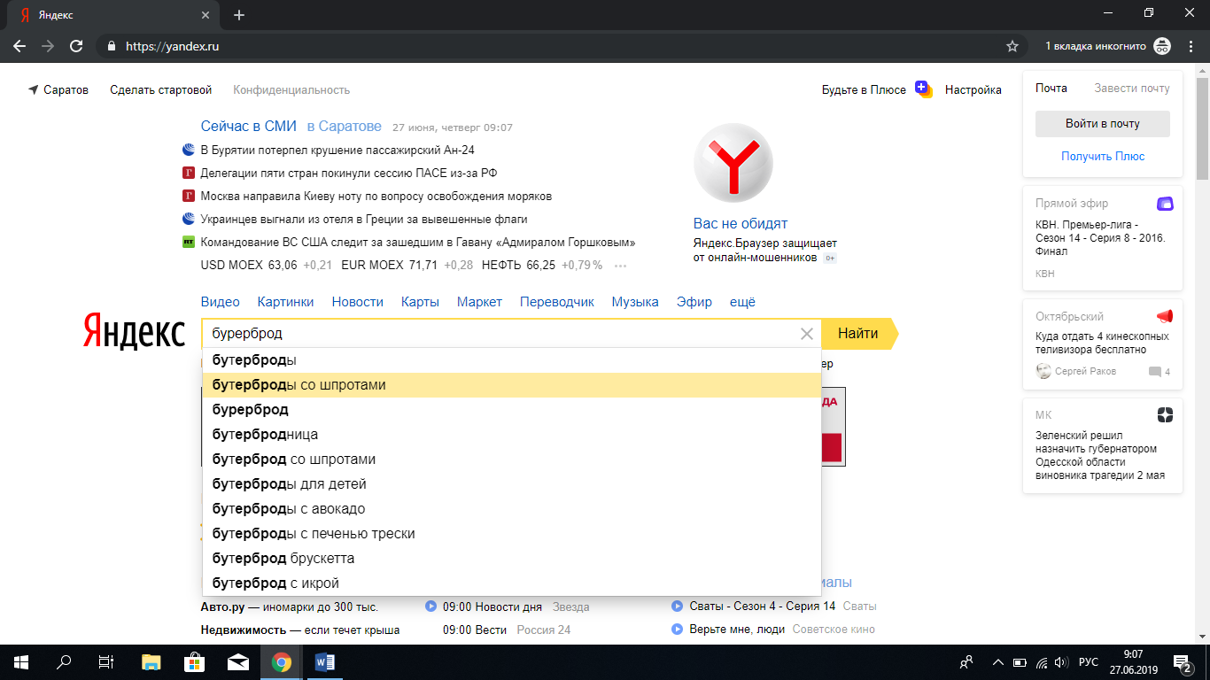The width and height of the screenshot is (1210, 680).
Task: Open Chrome three-dot menu
Action: coord(1190,46)
